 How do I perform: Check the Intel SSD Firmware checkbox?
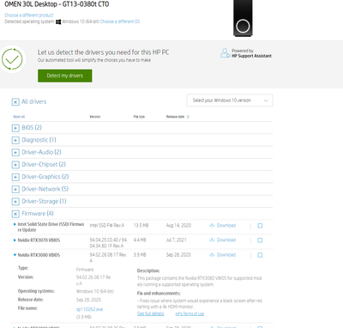click(x=260, y=226)
